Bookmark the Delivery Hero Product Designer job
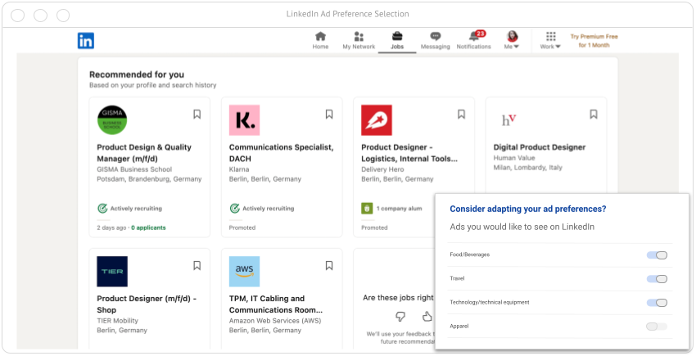The image size is (696, 356). [461, 115]
